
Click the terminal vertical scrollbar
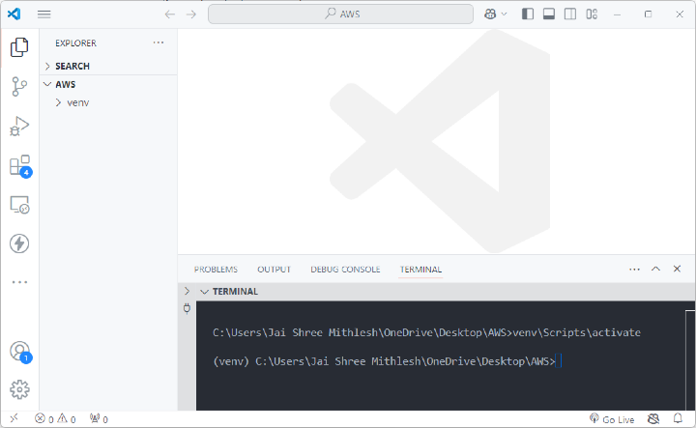click(x=690, y=360)
